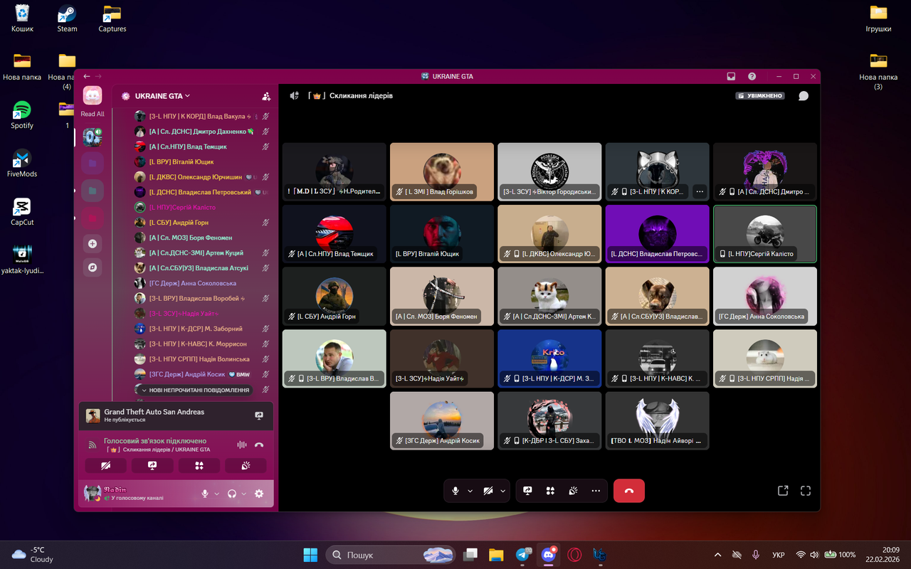Switch УКР keyboard language in tray
The width and height of the screenshot is (911, 569).
[779, 555]
